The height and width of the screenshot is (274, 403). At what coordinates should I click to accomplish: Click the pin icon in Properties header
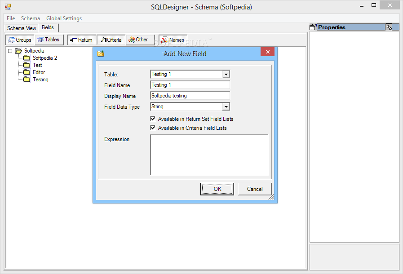pyautogui.click(x=389, y=27)
